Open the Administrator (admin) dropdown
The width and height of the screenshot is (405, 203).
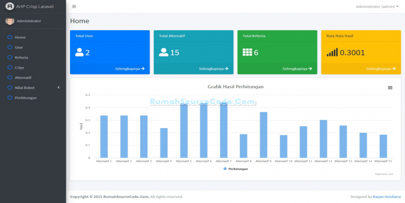(377, 6)
